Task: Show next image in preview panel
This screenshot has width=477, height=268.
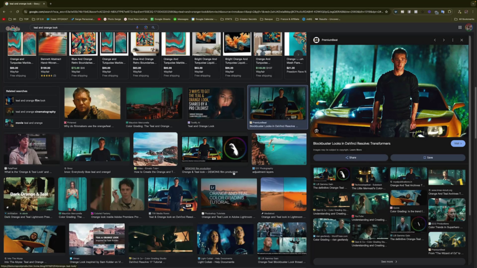Action: (444, 40)
